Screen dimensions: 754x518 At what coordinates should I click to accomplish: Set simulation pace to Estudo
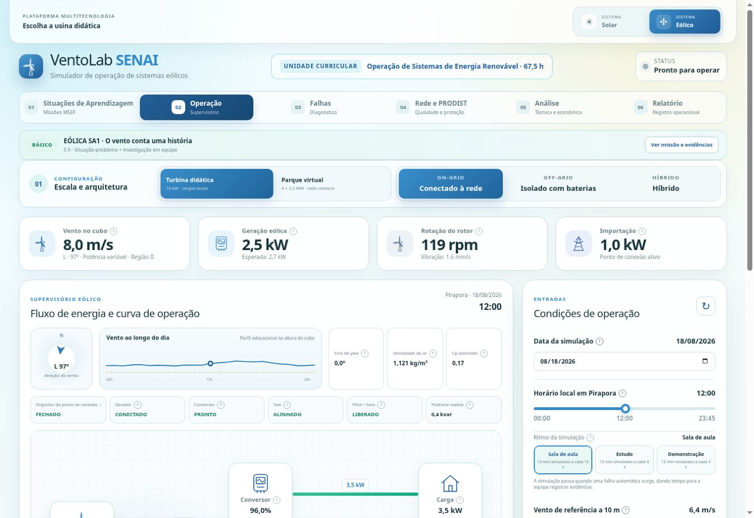(x=624, y=460)
